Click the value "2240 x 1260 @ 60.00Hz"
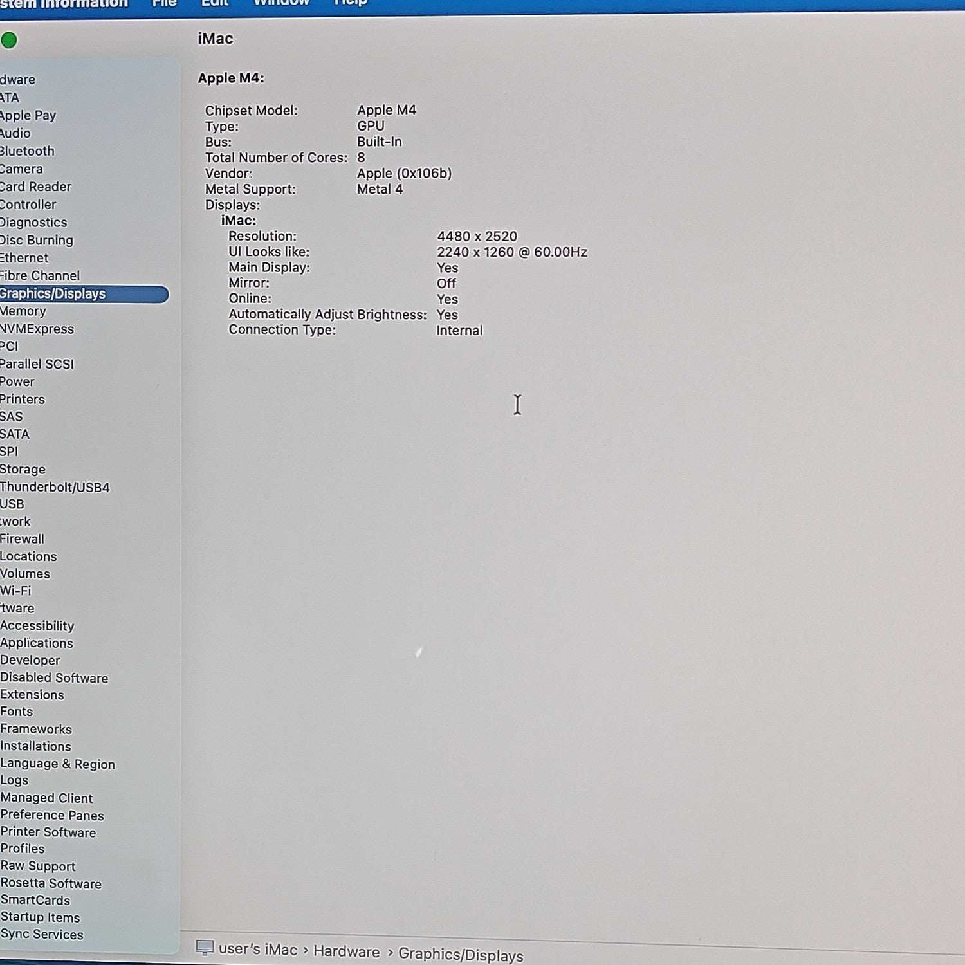 (x=512, y=252)
